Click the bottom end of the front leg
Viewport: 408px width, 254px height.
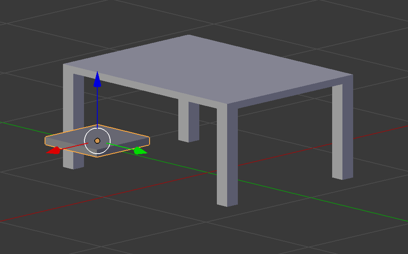pos(227,201)
